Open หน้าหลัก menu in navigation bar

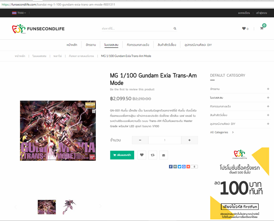(x=72, y=45)
